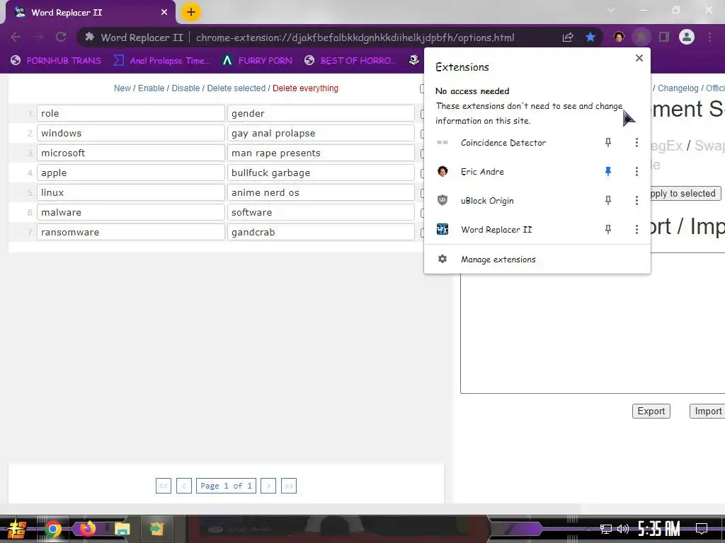Click the red Delete everything link
This screenshot has width=725, height=543.
pos(305,88)
